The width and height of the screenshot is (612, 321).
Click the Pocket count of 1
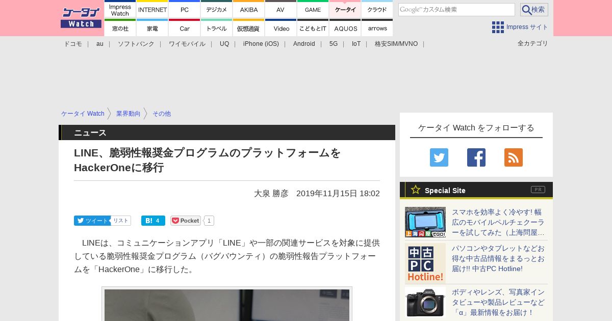[209, 221]
